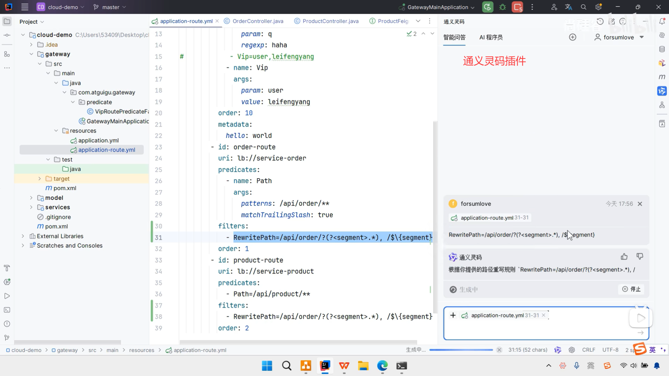Select application.yml in project tree
This screenshot has width=669, height=376.
[x=98, y=140]
